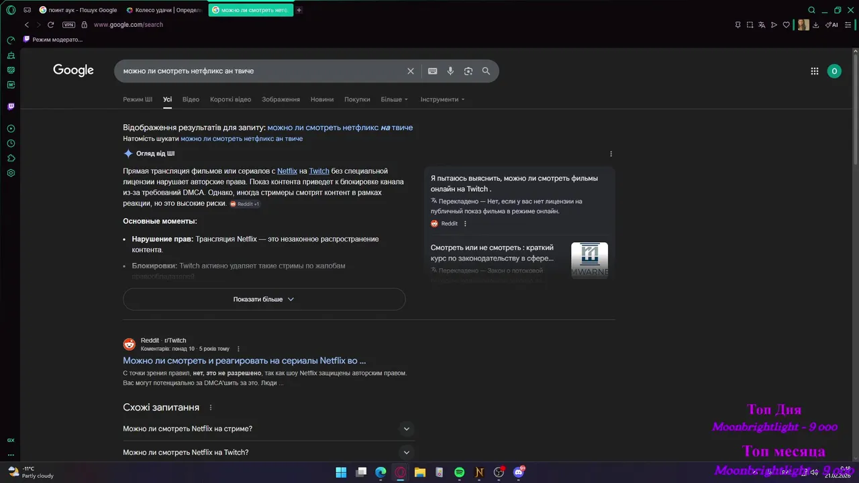The width and height of the screenshot is (859, 483).
Task: Open 'Смотреть или не смотреть' source card
Action: [493, 252]
